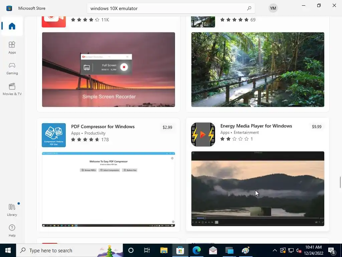Click the $9.99 price tag
This screenshot has width=342, height=257.
coord(317,126)
